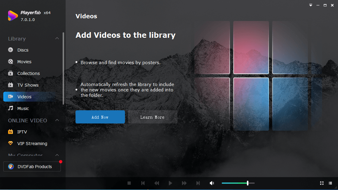Click the play button

click(170, 183)
